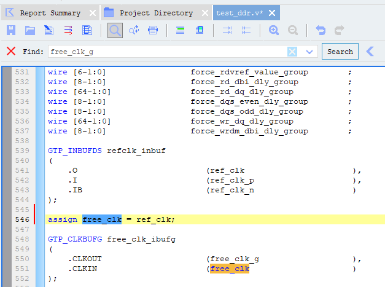
Task: Click the green block select icon
Action: (200, 30)
